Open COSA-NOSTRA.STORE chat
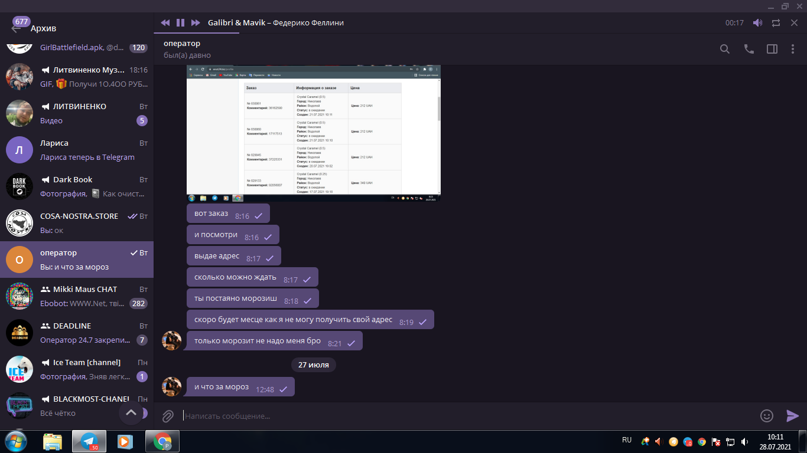Viewport: 807px width, 453px height. point(77,223)
